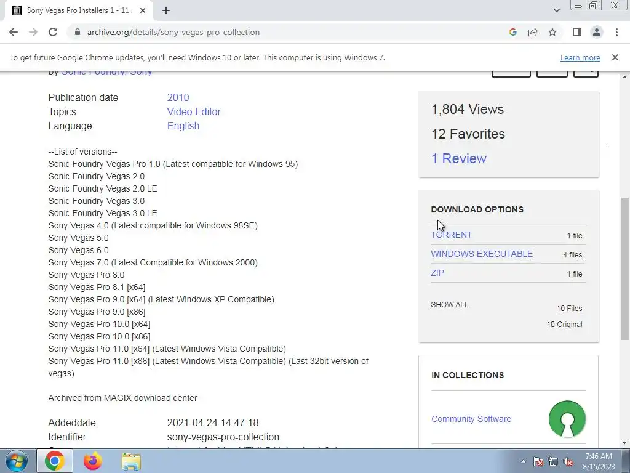
Task: Click the scroll down arrow
Action: pos(625,443)
